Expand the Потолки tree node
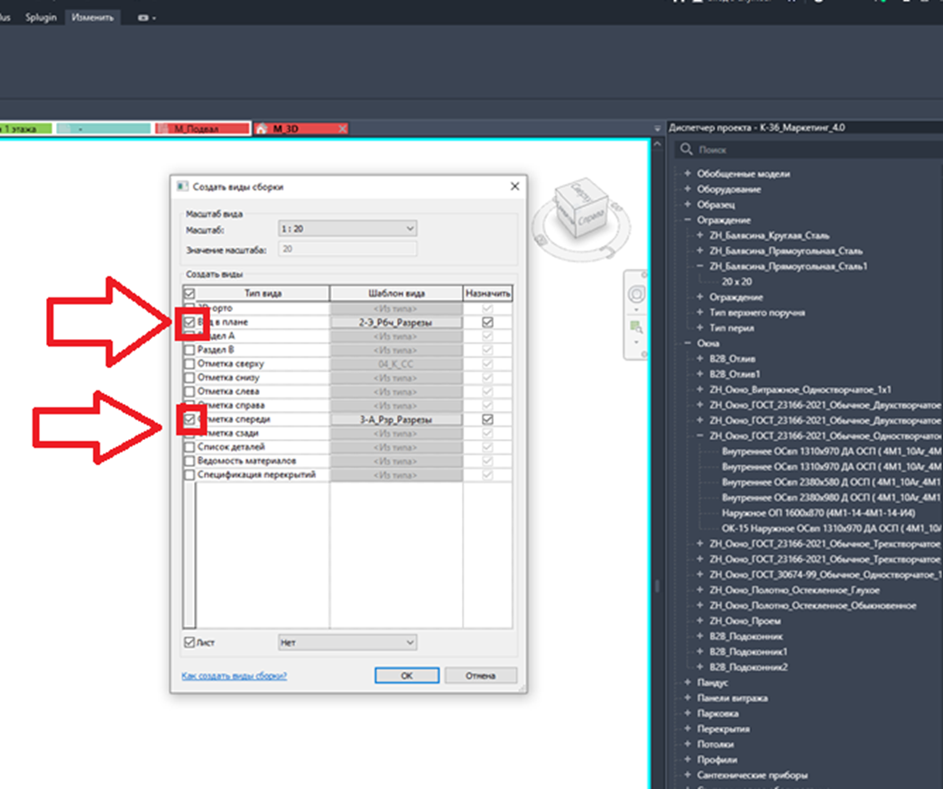The height and width of the screenshot is (789, 943). click(x=688, y=744)
